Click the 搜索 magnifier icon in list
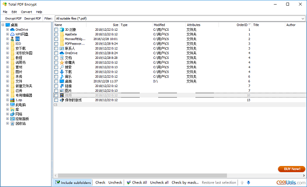Screen dimensions: 307x187 pyautogui.click(x=62, y=67)
